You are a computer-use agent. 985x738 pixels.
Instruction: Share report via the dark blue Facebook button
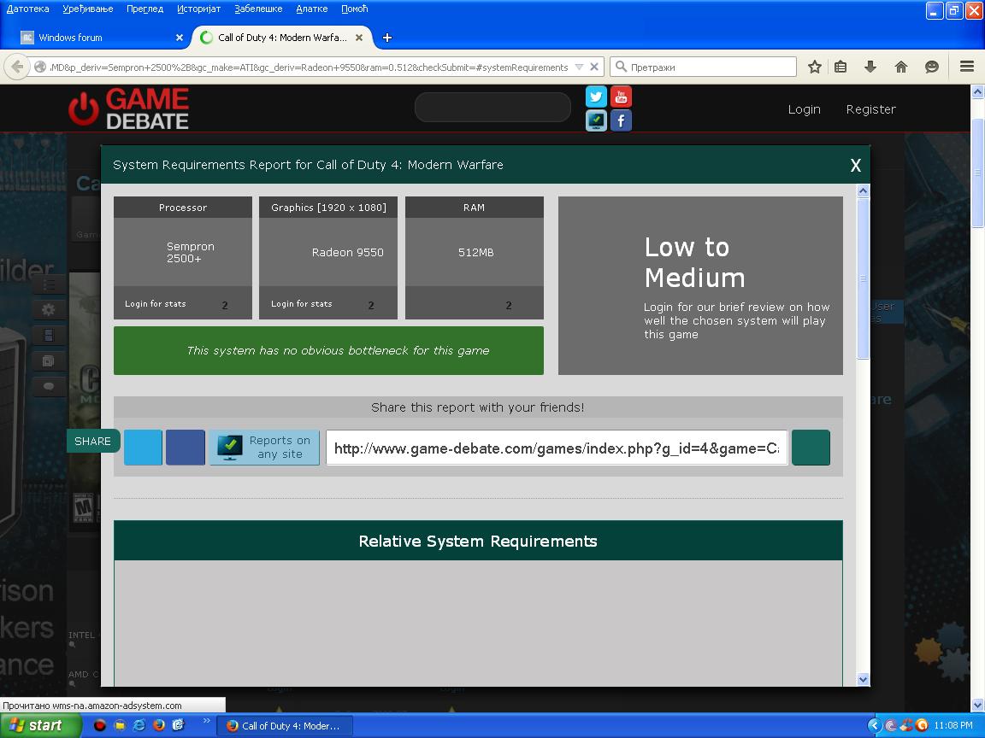coord(186,448)
